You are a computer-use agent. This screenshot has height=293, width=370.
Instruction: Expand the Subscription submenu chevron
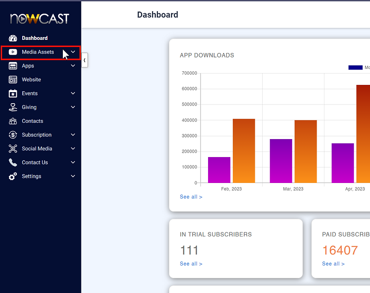pyautogui.click(x=73, y=135)
